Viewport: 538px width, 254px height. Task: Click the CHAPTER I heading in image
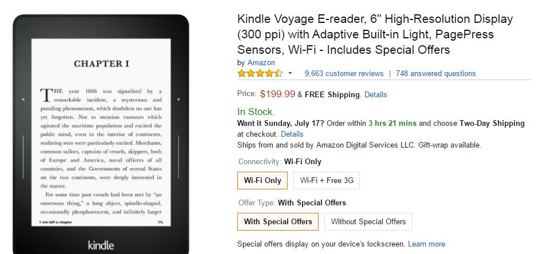coord(101,64)
